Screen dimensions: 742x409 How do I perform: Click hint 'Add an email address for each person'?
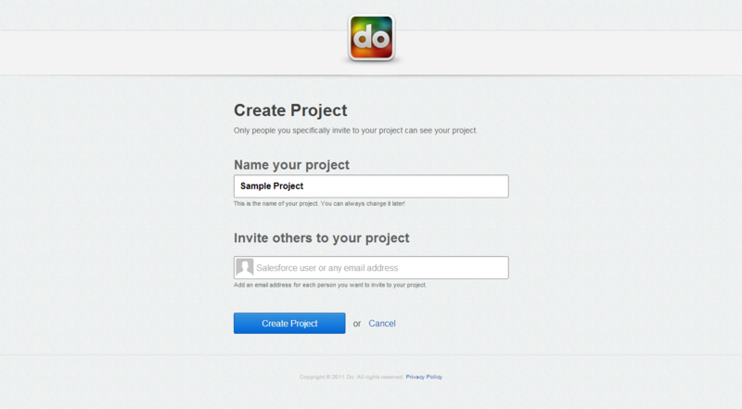click(330, 285)
